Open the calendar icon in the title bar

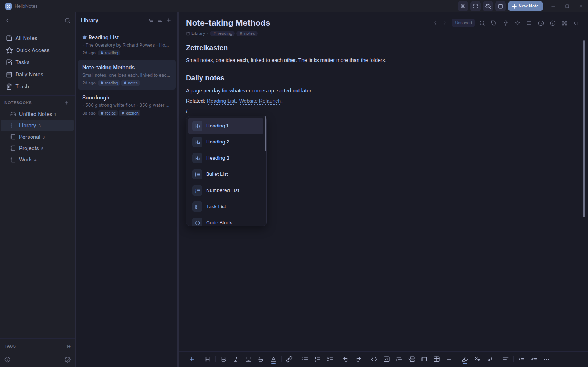(x=501, y=6)
